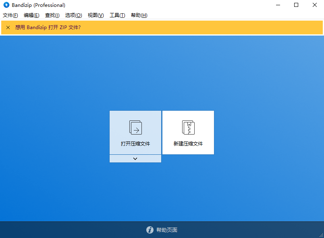Click the 打开压缩文件 label
The width and height of the screenshot is (324, 238).
[135, 144]
